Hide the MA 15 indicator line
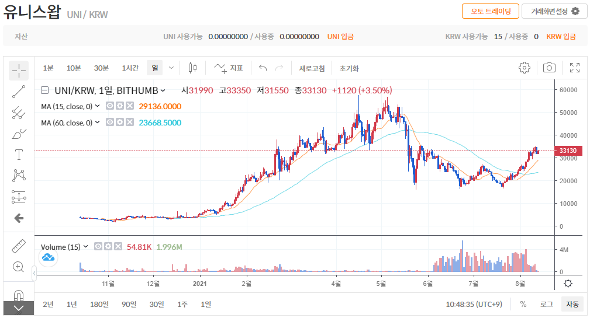The height and width of the screenshot is (318, 590). pyautogui.click(x=110, y=106)
